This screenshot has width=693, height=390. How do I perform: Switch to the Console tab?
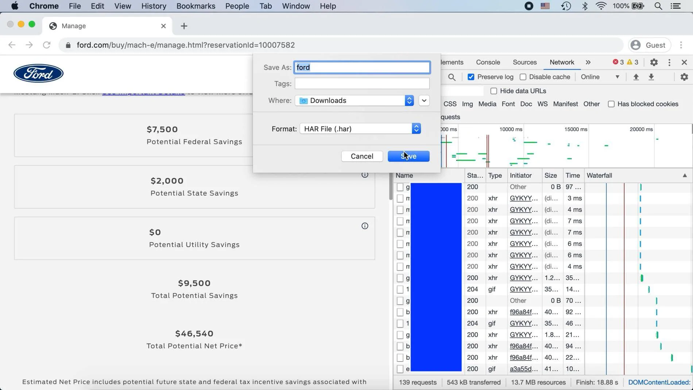click(488, 62)
